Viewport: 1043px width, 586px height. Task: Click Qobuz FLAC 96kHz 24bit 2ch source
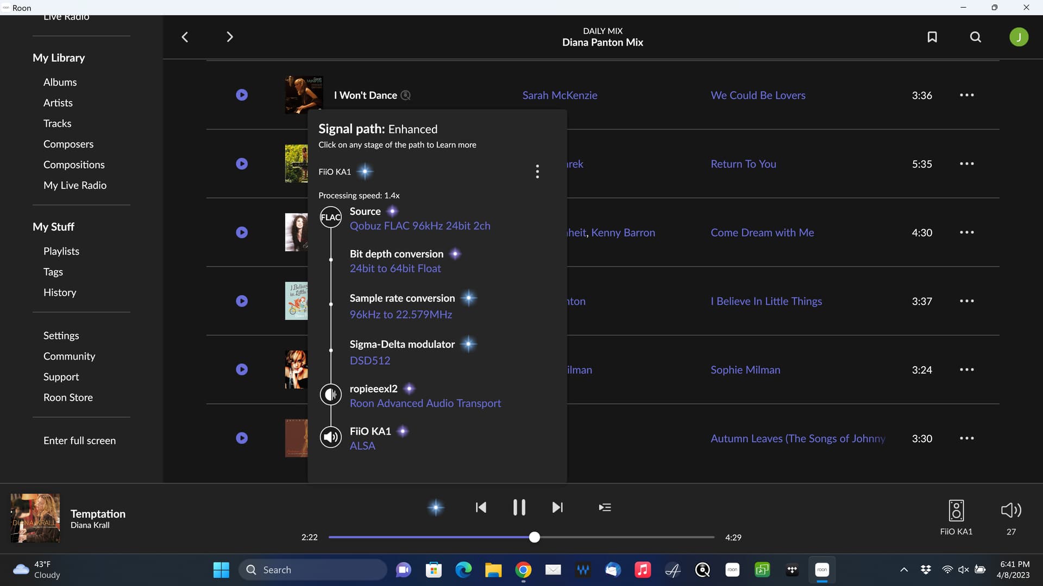tap(420, 226)
